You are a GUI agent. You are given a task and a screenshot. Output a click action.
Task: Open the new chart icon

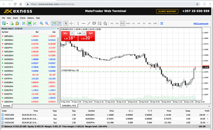point(4,24)
